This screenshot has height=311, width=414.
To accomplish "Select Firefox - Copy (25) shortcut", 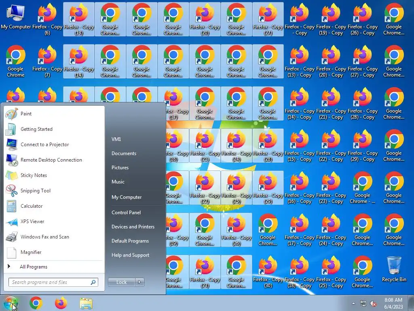I will point(236,188).
